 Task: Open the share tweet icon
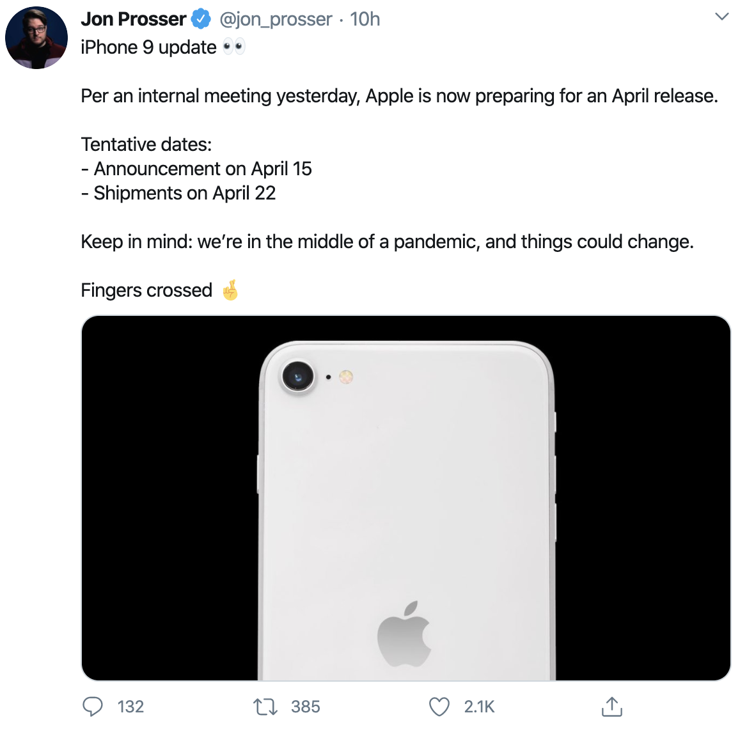611,706
